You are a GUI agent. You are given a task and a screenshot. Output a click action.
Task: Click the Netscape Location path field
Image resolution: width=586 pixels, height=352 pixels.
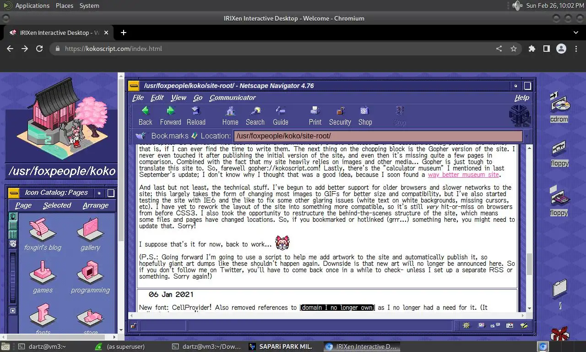coord(378,136)
